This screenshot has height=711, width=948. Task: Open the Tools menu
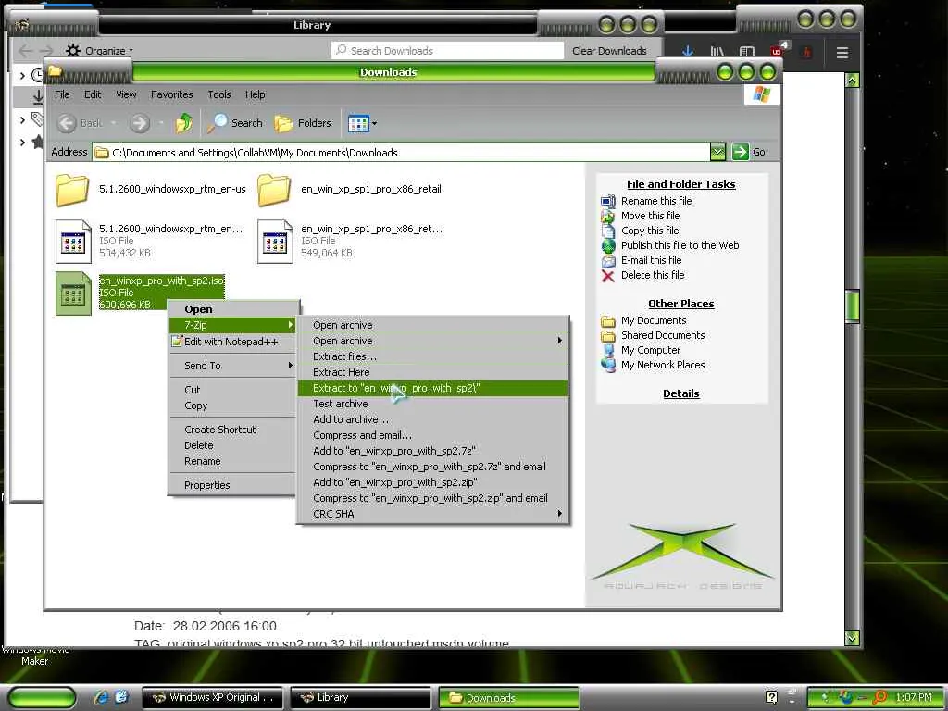tap(218, 94)
